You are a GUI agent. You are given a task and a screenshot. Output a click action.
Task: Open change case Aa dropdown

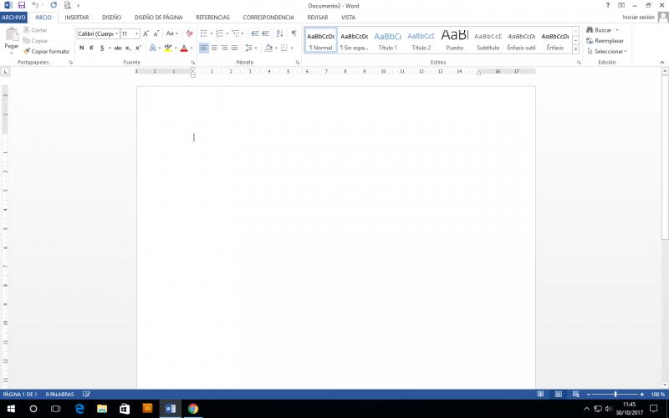(x=171, y=33)
